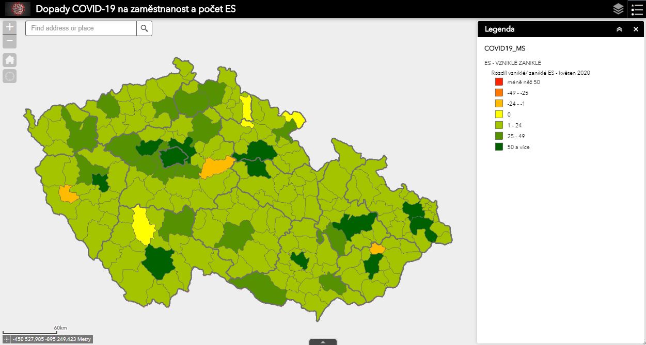Click the yellow '0' legend swatch

coord(499,114)
